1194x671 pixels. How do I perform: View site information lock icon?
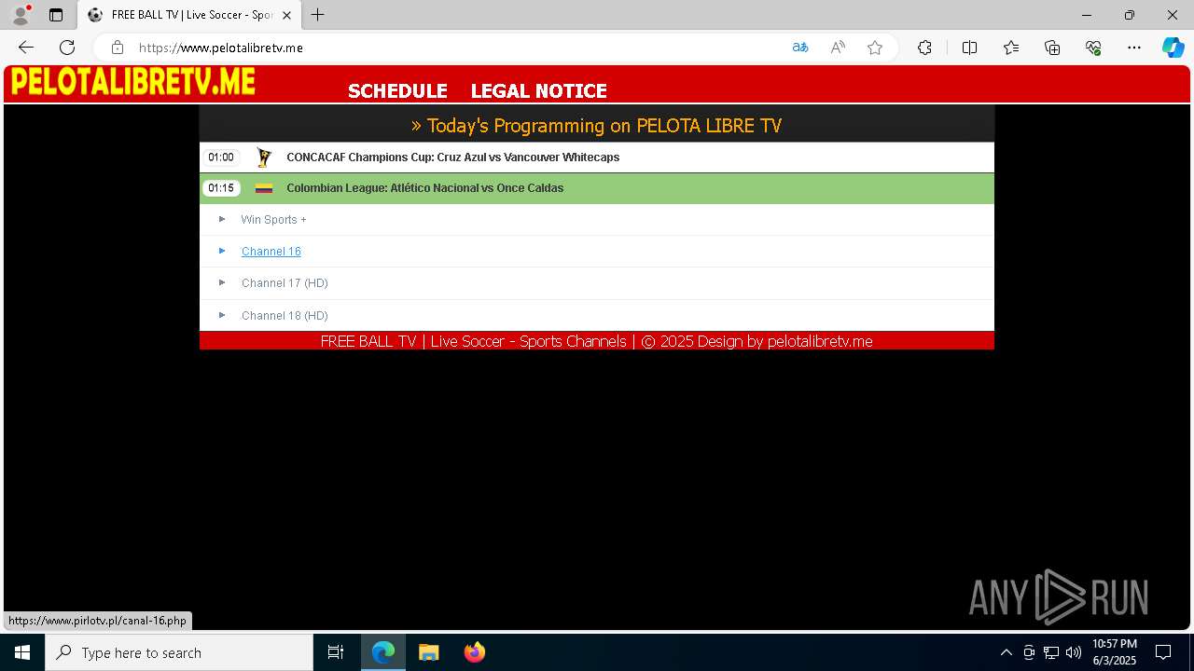tap(117, 48)
